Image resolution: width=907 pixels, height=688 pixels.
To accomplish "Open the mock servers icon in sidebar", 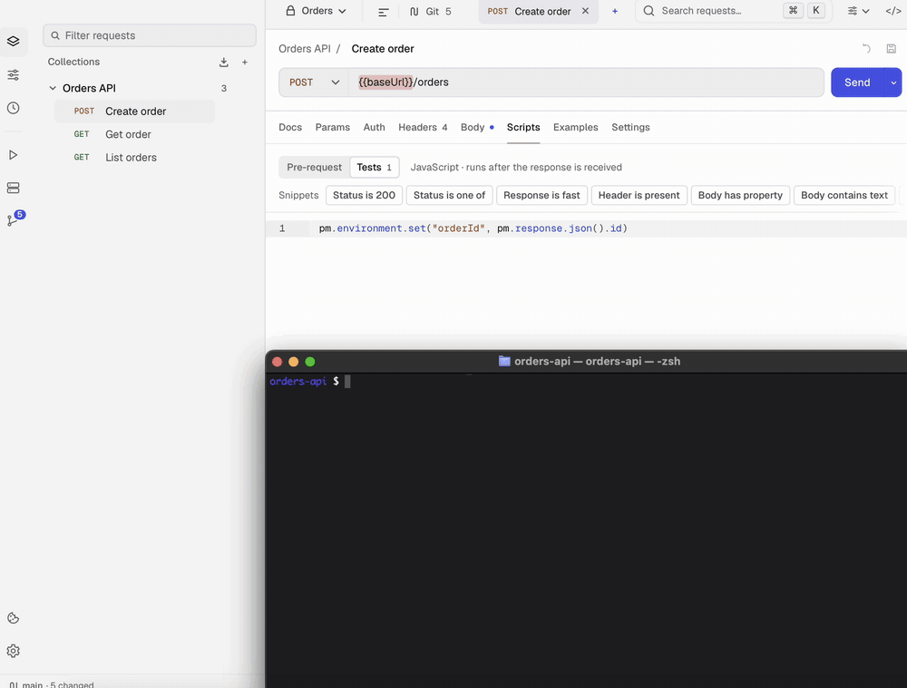I will 14,188.
